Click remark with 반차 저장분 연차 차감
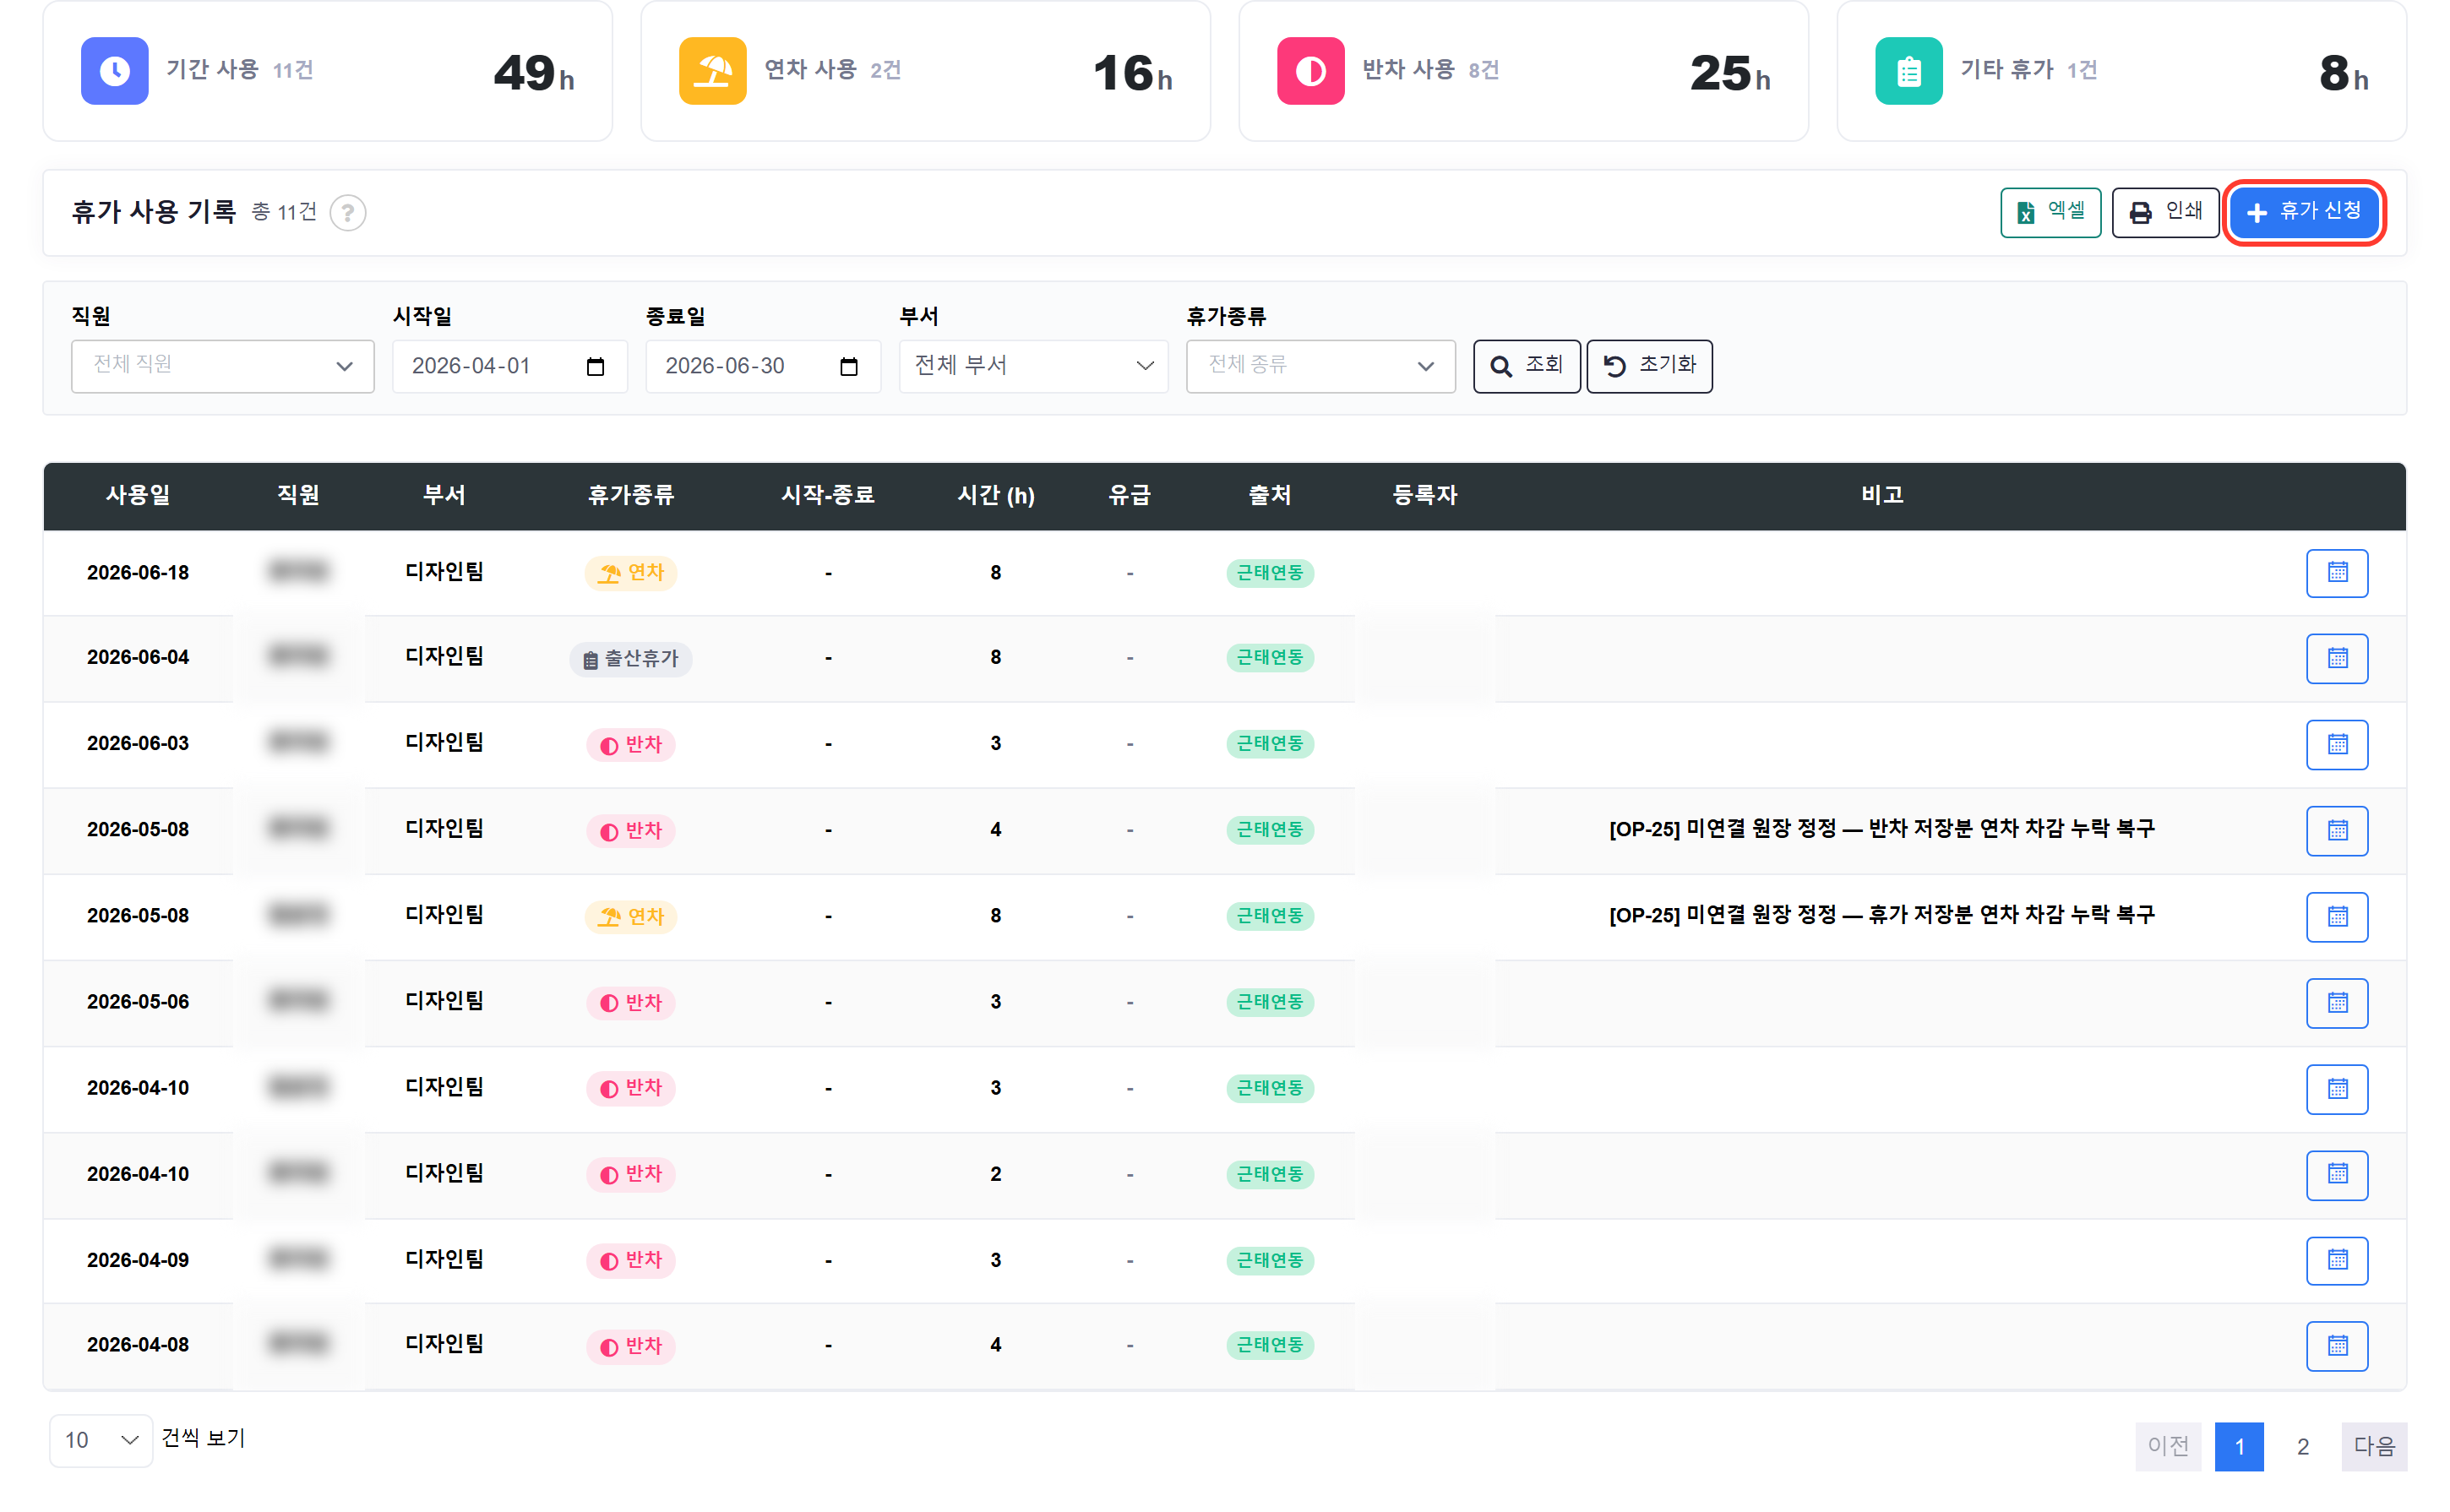2450x1512 pixels. click(1881, 829)
